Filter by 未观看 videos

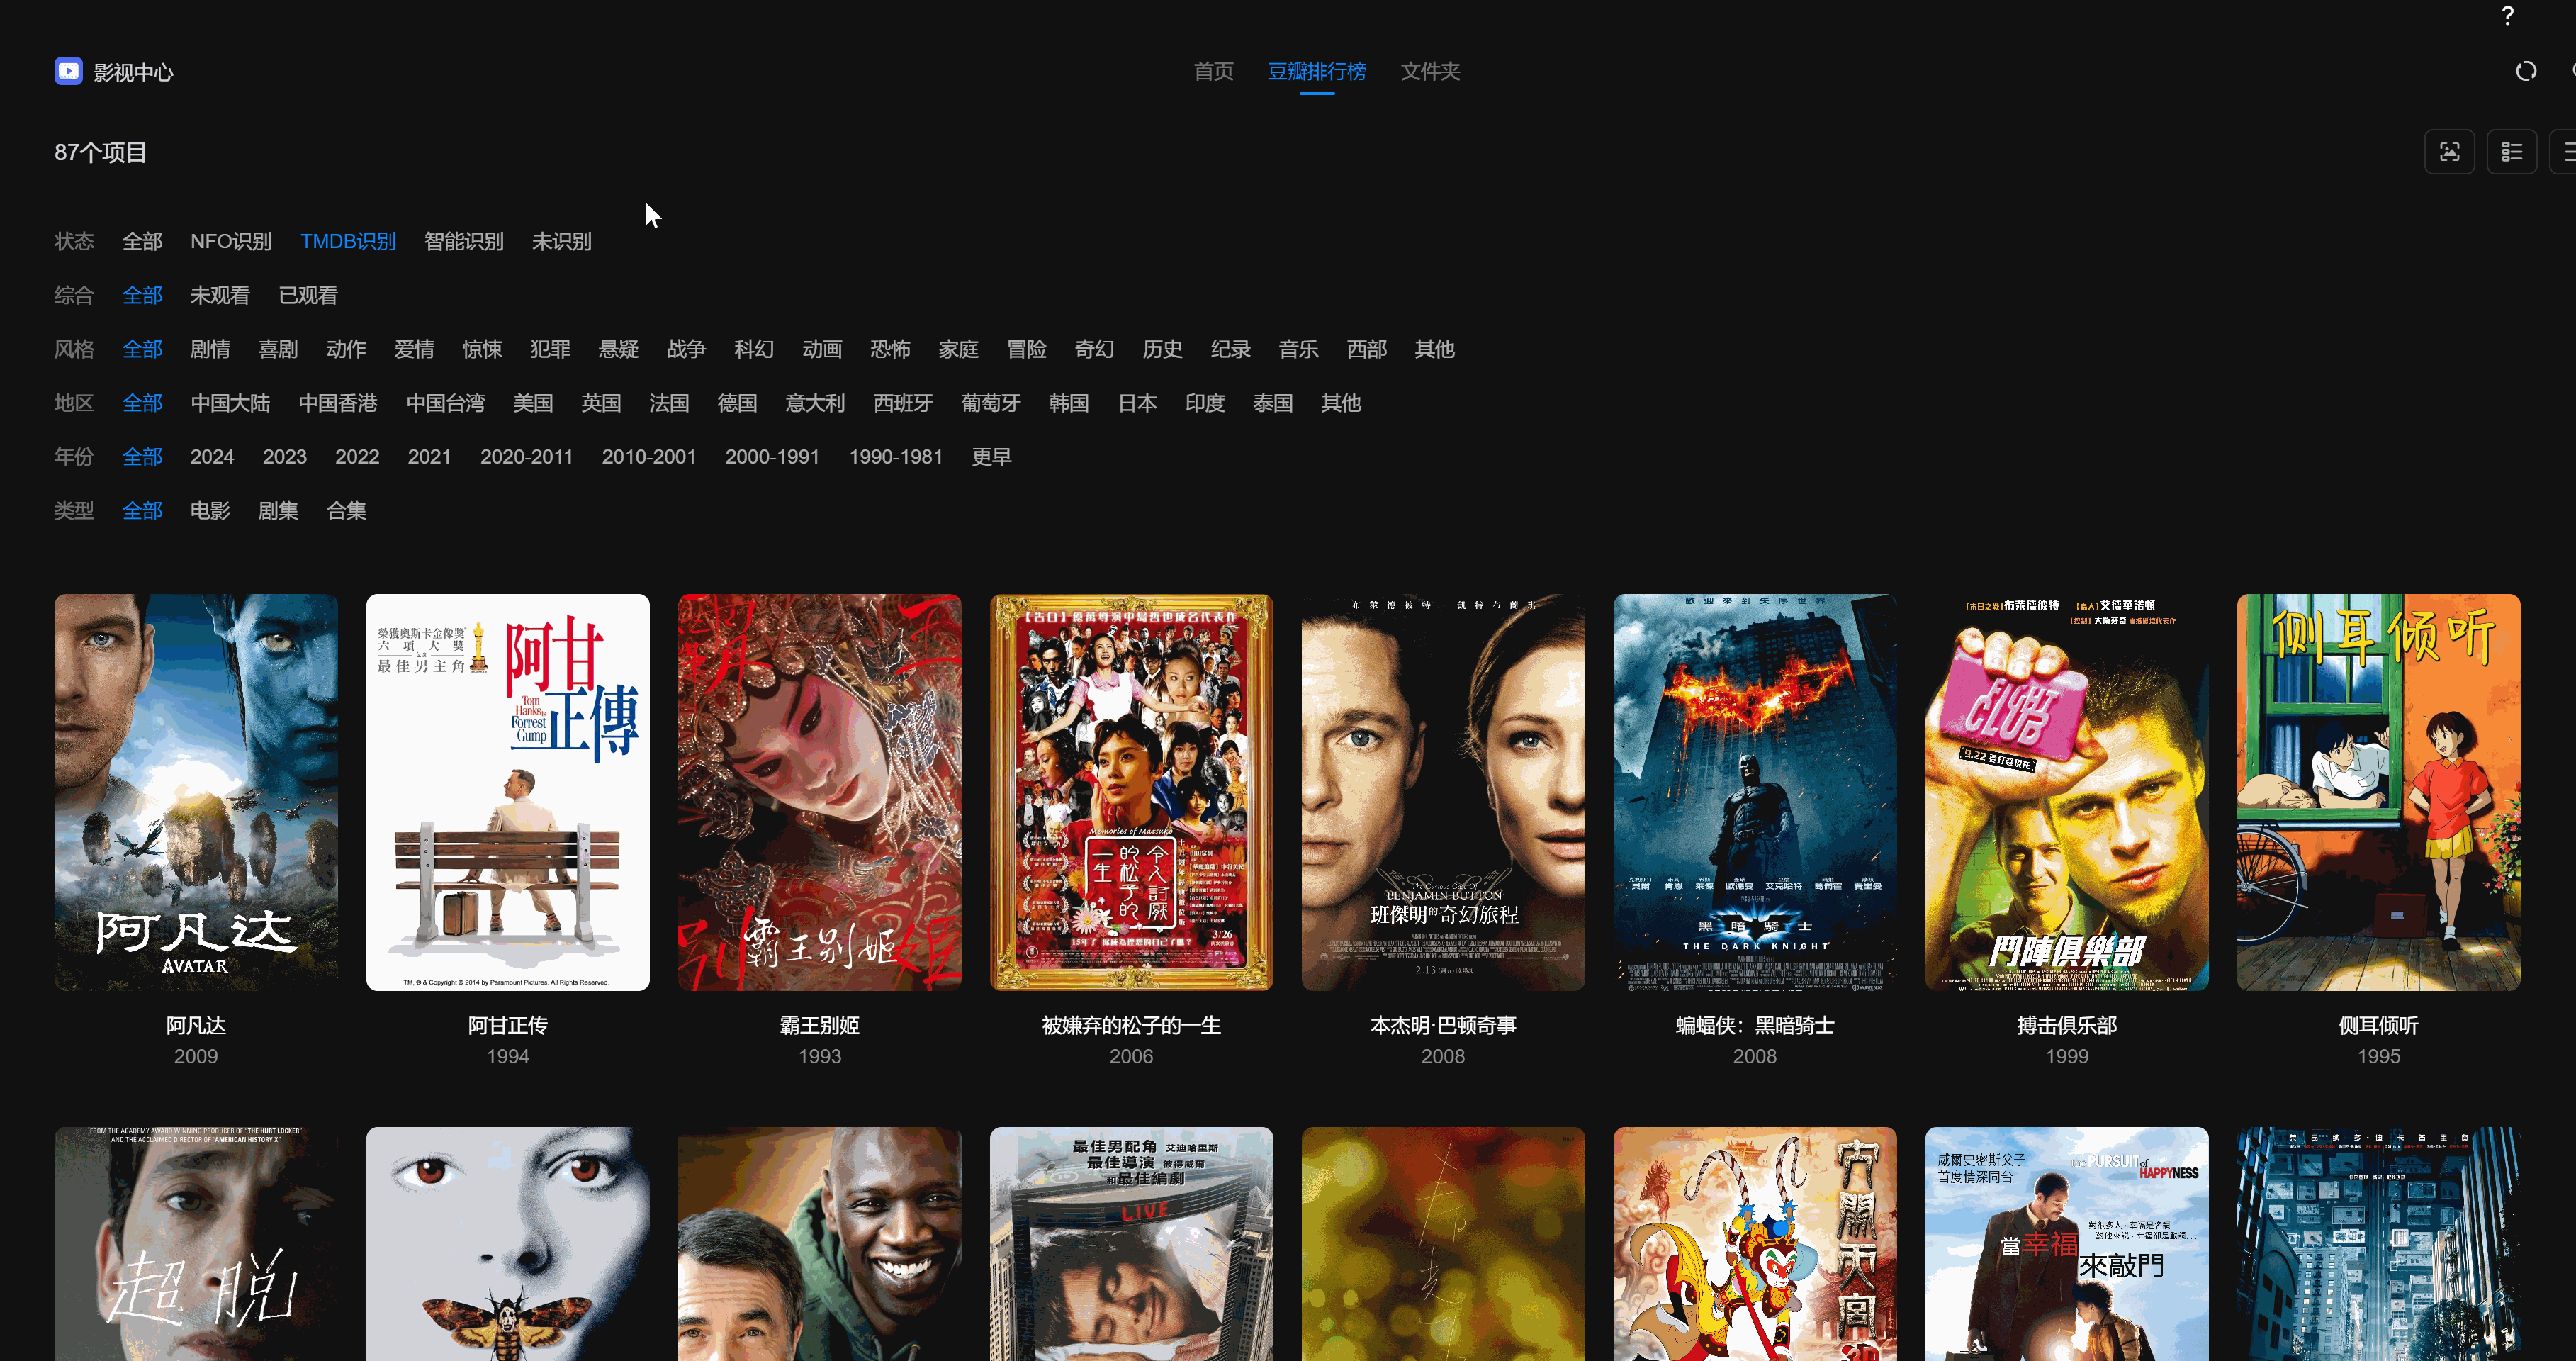click(x=220, y=295)
